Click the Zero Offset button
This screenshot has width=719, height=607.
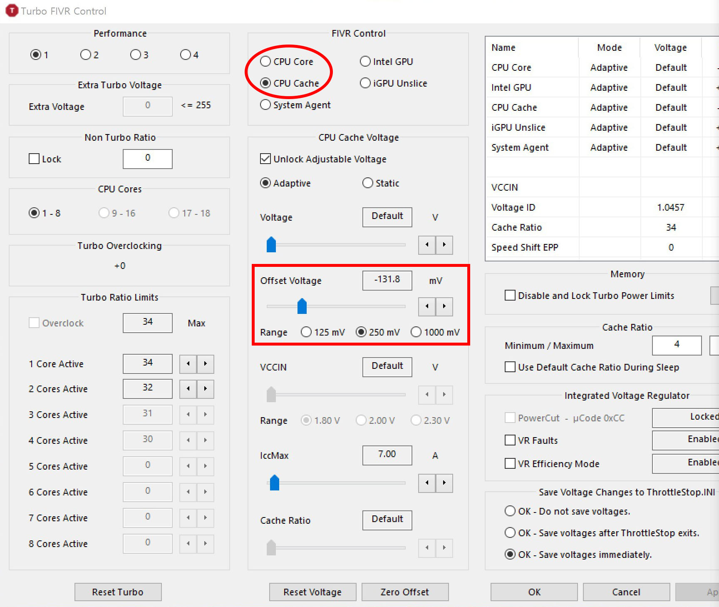click(405, 592)
